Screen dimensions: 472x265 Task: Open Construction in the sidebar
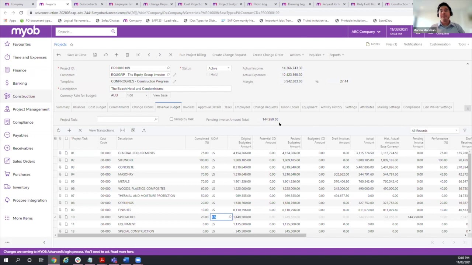tap(24, 96)
